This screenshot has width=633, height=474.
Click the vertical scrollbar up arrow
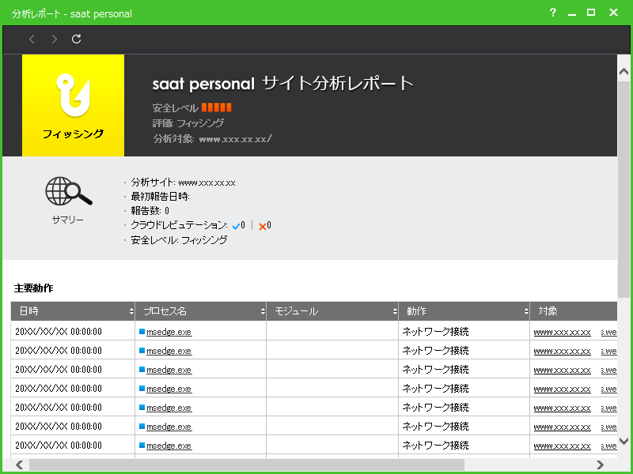(x=624, y=72)
